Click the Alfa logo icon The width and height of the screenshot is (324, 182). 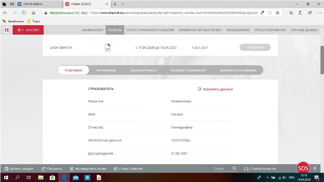coord(7,30)
